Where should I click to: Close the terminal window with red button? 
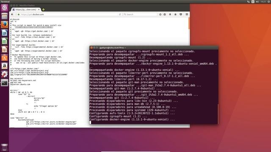(91, 48)
